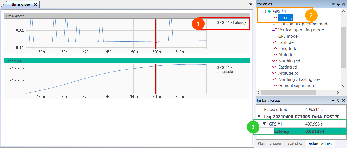
Task: Select Geoidal separation variable
Action: pos(296,86)
